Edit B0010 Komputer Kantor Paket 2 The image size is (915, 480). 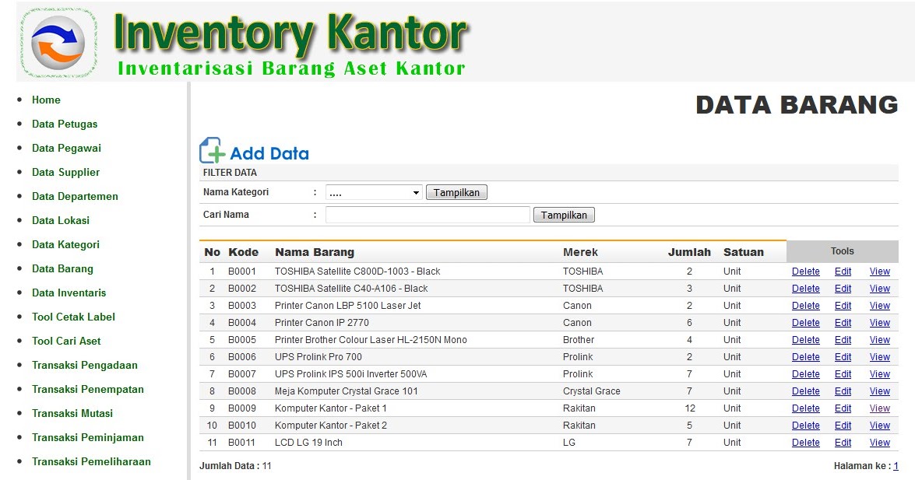click(843, 426)
